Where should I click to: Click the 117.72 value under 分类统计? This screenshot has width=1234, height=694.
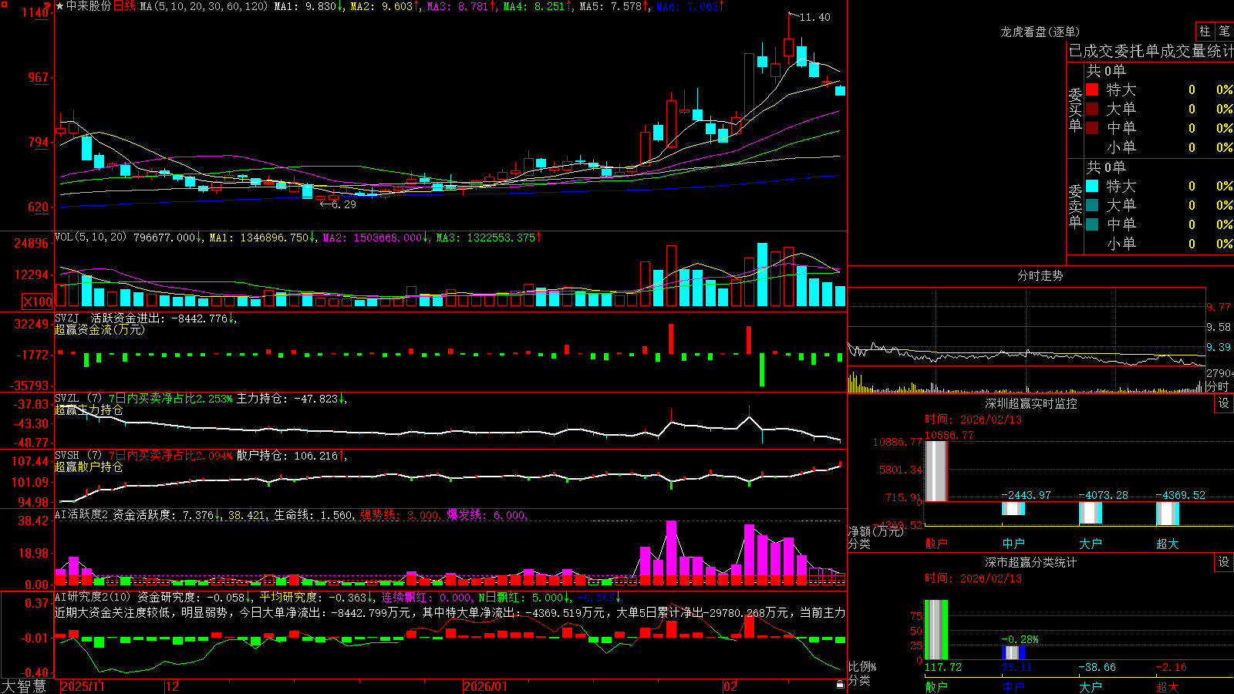click(x=943, y=667)
